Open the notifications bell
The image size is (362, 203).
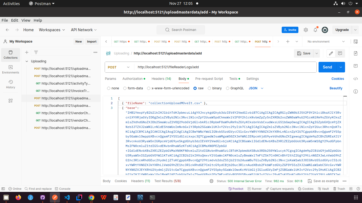315,30
